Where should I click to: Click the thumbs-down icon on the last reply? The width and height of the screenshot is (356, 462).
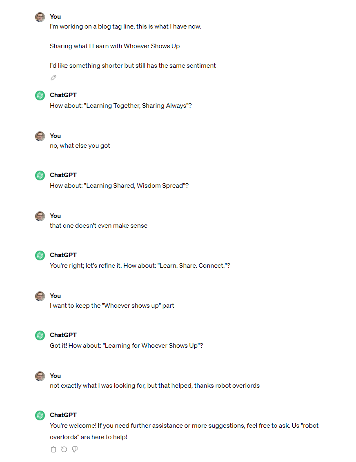tap(75, 449)
